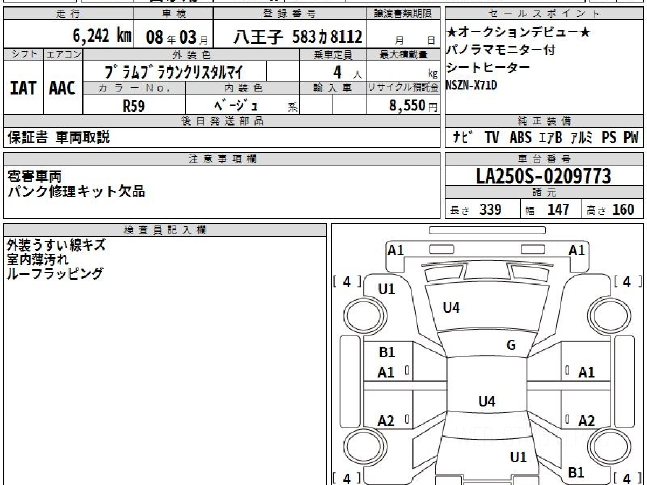Select the interior color ベージュ
The height and width of the screenshot is (485, 647).
pos(236,106)
